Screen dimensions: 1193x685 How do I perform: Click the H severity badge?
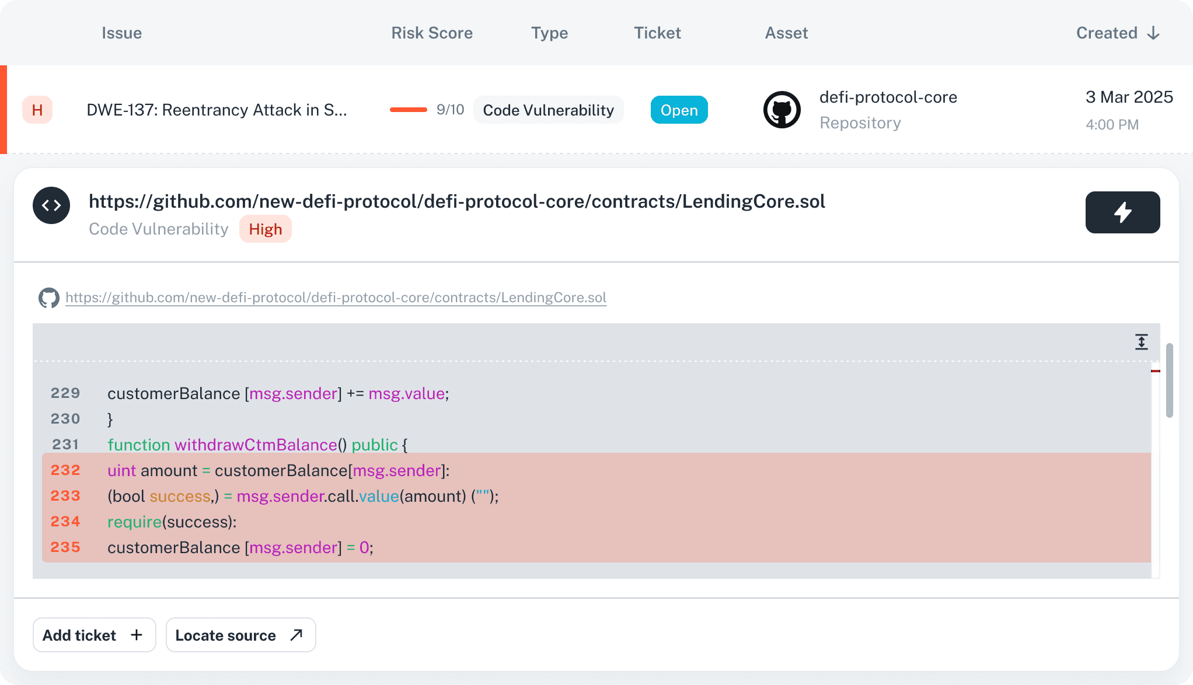[37, 110]
